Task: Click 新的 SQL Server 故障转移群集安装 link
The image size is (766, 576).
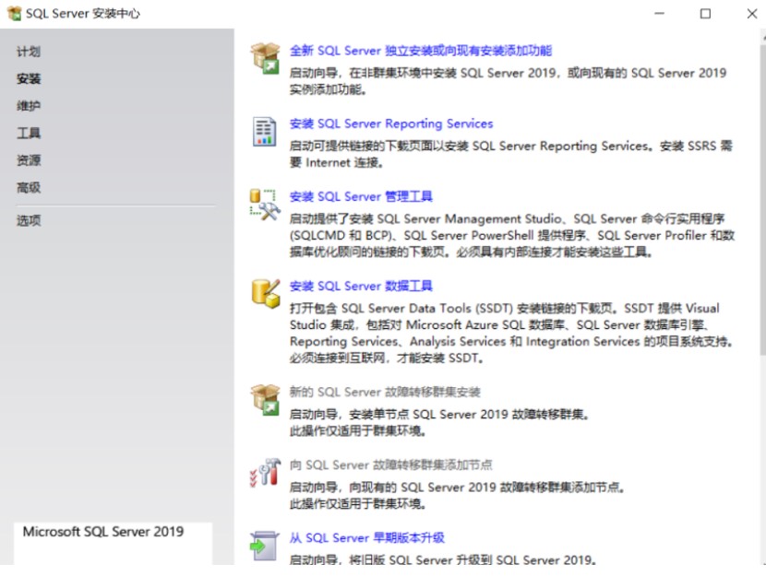Action: (x=385, y=392)
